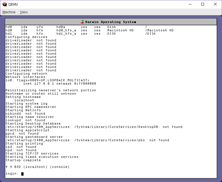
Task: Click the Apple logo beside Darwin Operating System
Action: [82, 22]
